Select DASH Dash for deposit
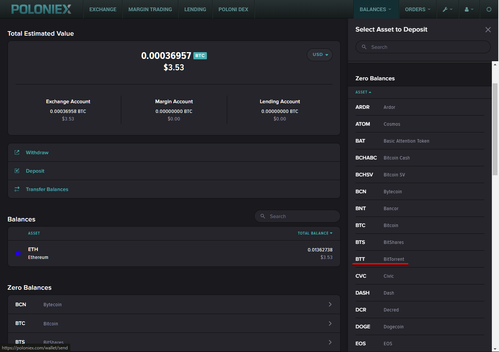 point(420,293)
